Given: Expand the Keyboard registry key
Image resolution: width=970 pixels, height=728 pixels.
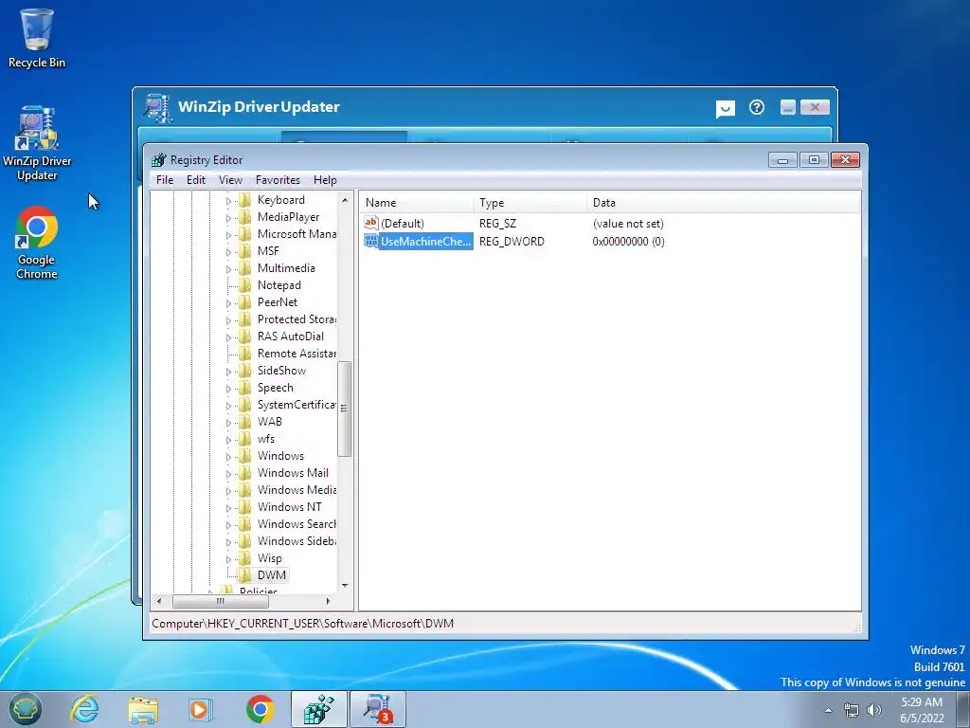Looking at the screenshot, I should coord(228,201).
